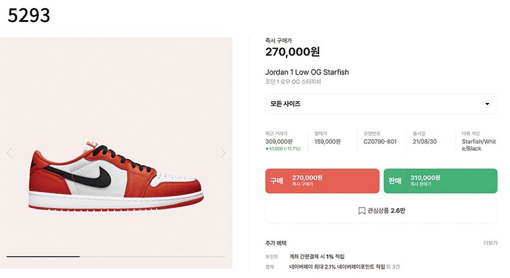Open the 모든 사이즈 size dropdown arrow
The image size is (510, 278).
tap(487, 104)
